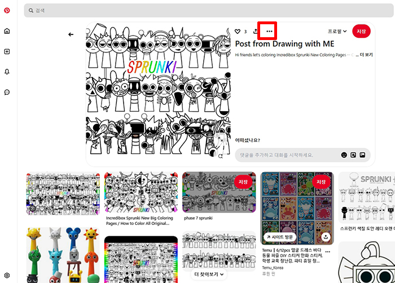Click the phase 7 sprunki caption
Viewport: 395px width, 283px height.
tap(198, 218)
